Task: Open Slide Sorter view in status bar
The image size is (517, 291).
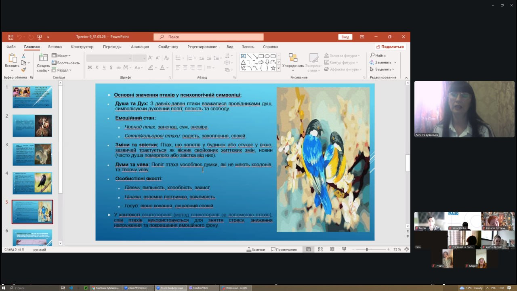Action: coord(320,249)
